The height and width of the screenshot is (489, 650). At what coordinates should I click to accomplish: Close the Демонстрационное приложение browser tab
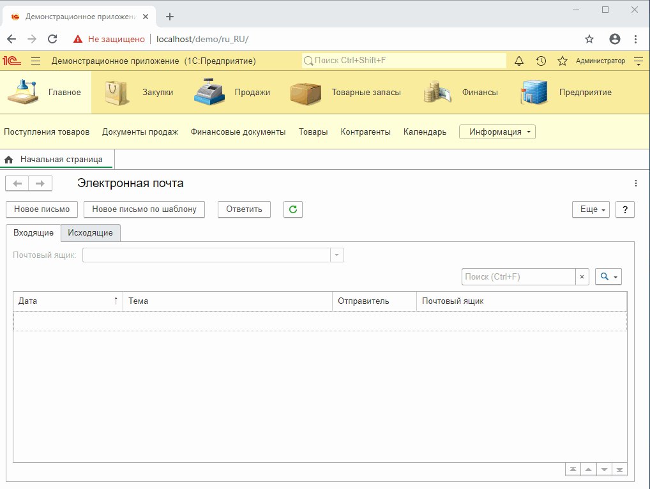click(x=146, y=17)
